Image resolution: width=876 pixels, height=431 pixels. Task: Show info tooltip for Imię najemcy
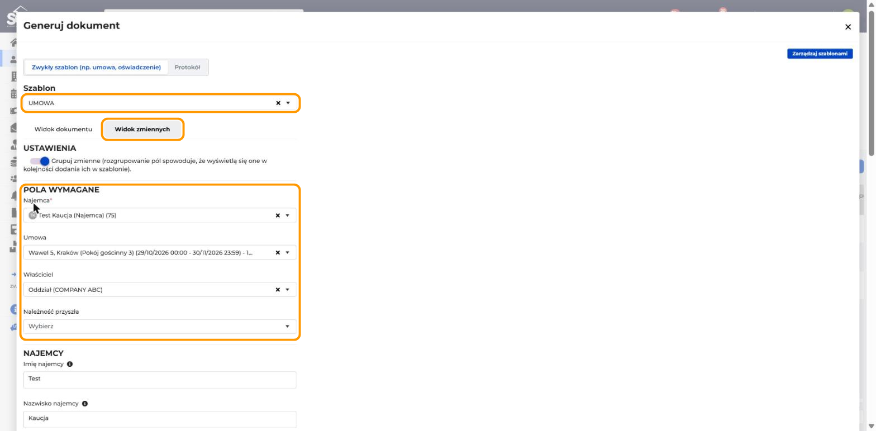[x=70, y=364]
